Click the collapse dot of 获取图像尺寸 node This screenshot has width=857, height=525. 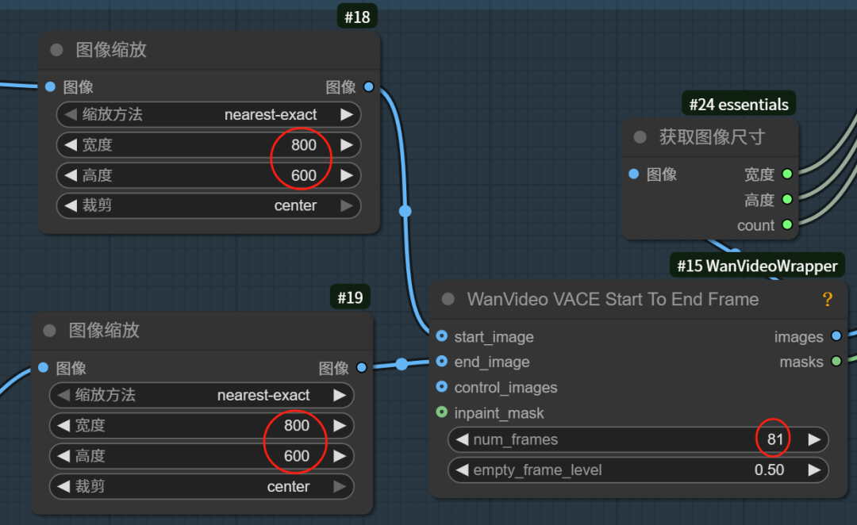tap(640, 137)
